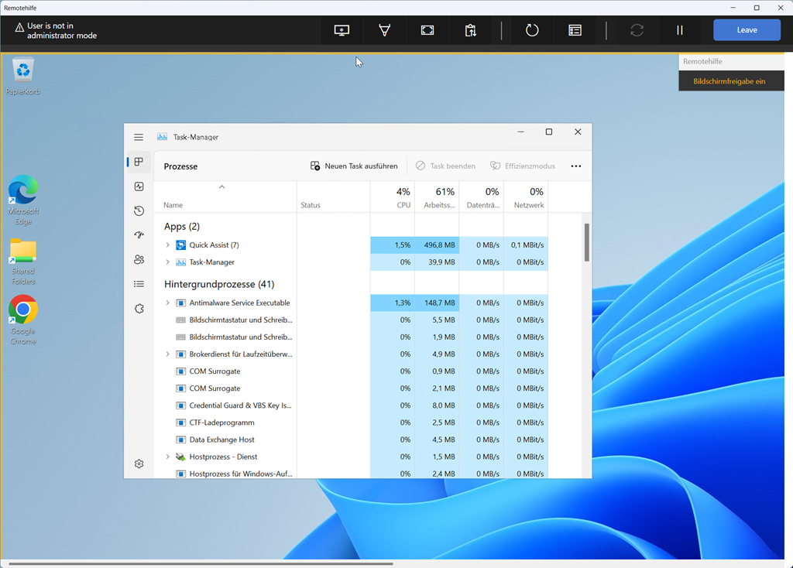
Task: Pause the remote session
Action: (x=680, y=30)
